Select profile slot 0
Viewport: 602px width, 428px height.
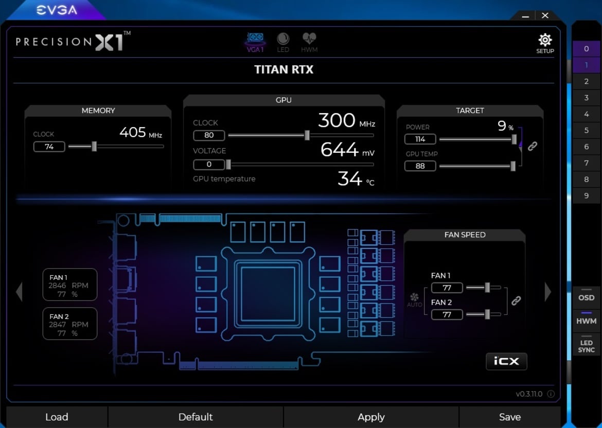pos(586,49)
